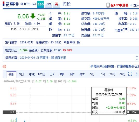Screen dimensions: 139x122
Task: Click the timestamp 2026-04-28 10:39:45
Action: 25,29
